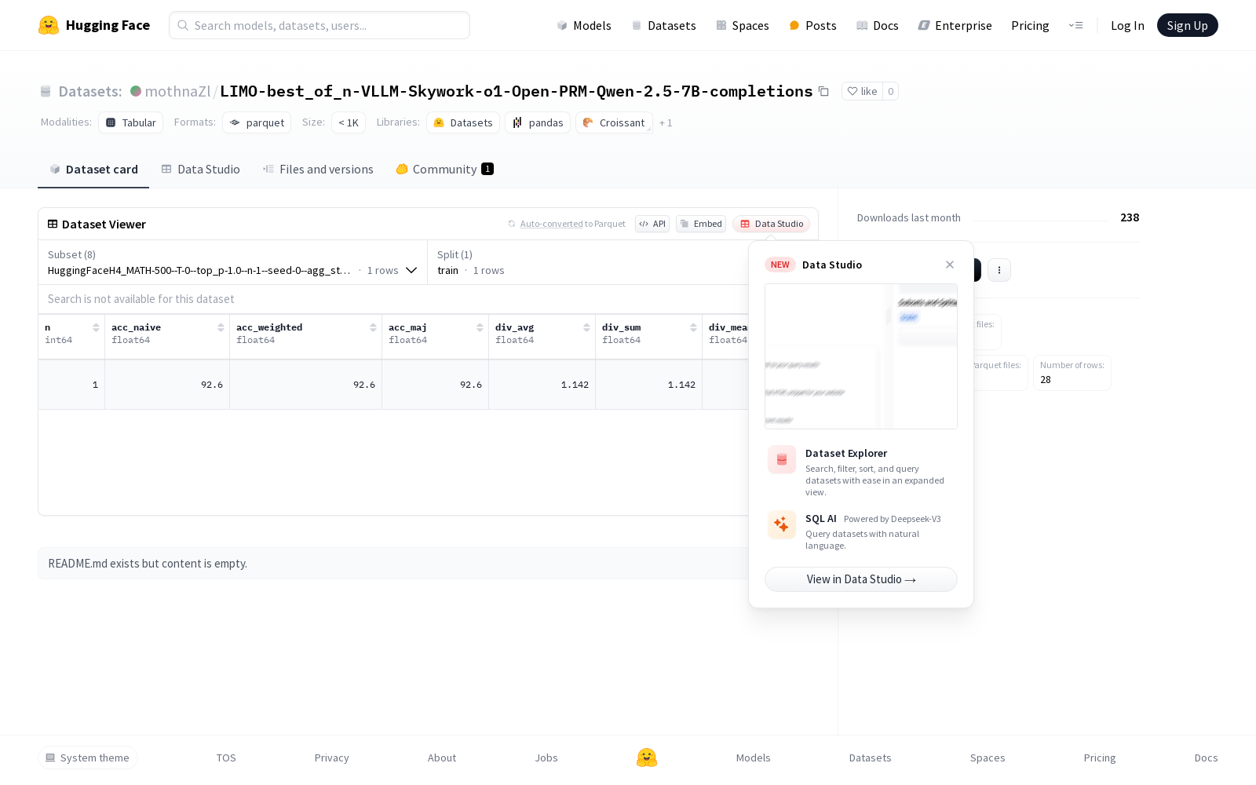Screen dimensions: 1256x785
Task: Select the Tabular modality tag
Action: click(131, 122)
